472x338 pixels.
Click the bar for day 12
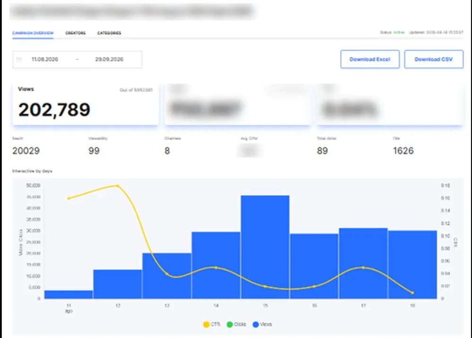tap(117, 284)
